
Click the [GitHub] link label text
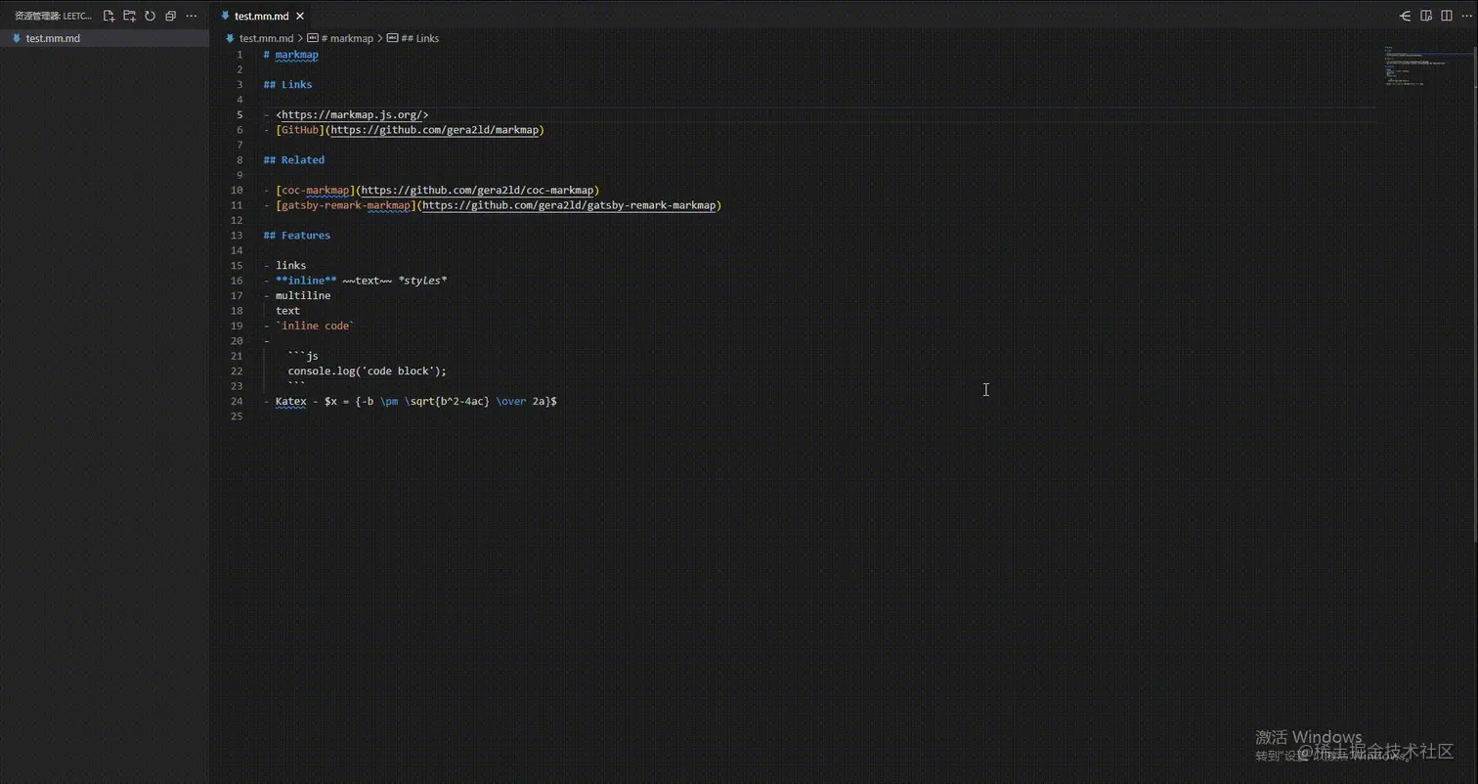coord(300,130)
